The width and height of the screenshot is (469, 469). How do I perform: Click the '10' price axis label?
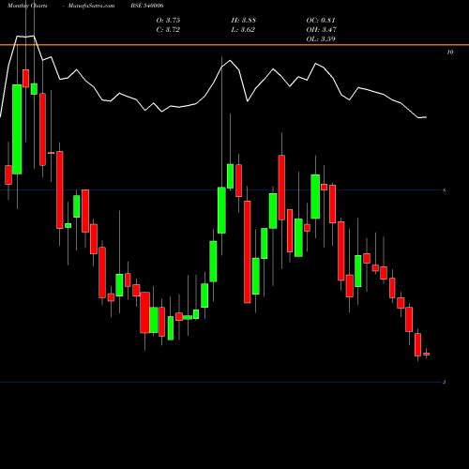click(449, 53)
